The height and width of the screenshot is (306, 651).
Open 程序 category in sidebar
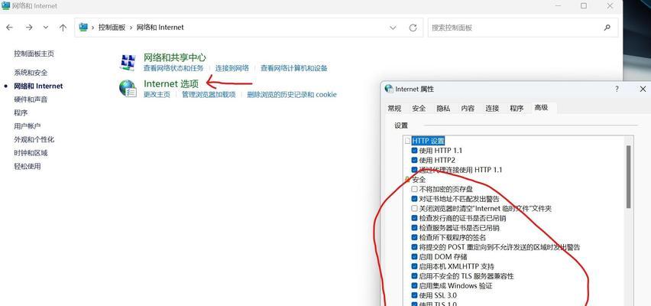(x=21, y=112)
